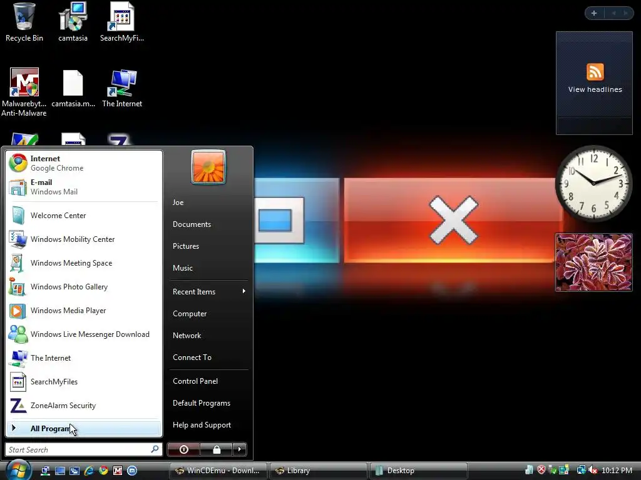Screen dimensions: 641x480
Task: Open Documents from Start menu
Action: pos(209,224)
